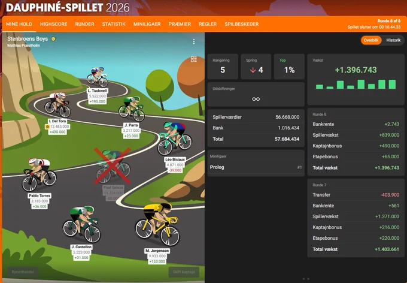The image size is (407, 283).
Task: Click the first bar in Vækst chart
Action: coord(319,86)
